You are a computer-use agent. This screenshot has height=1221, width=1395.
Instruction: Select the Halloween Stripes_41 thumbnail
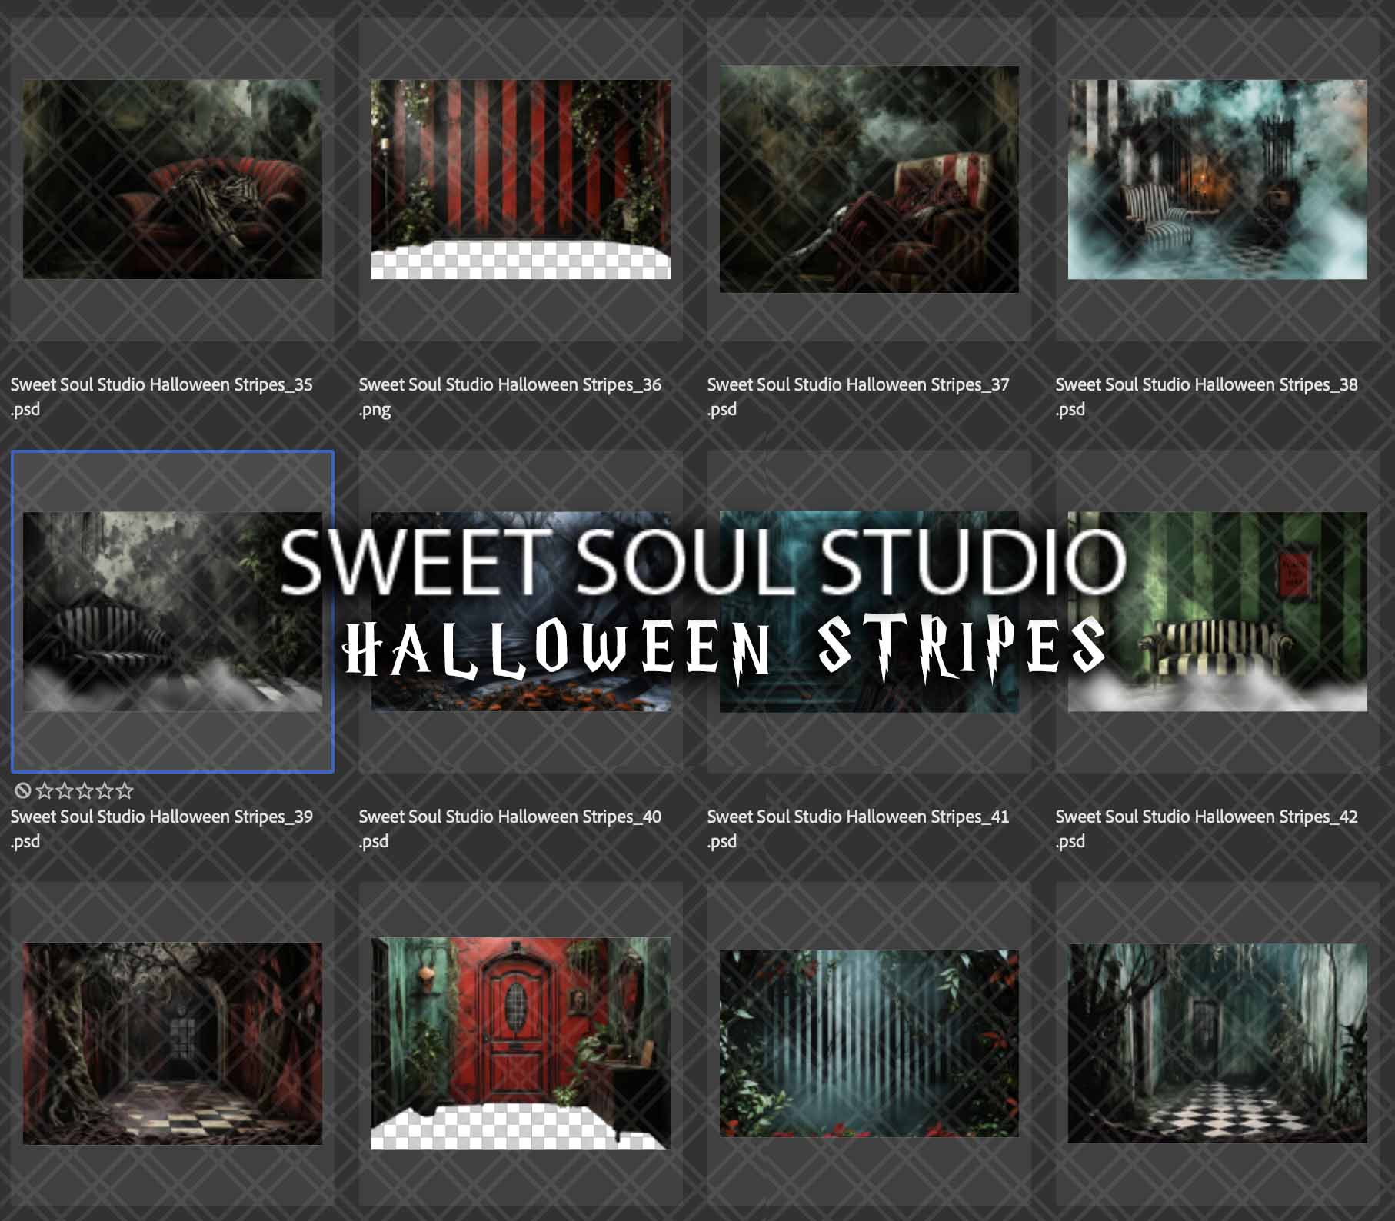point(869,611)
